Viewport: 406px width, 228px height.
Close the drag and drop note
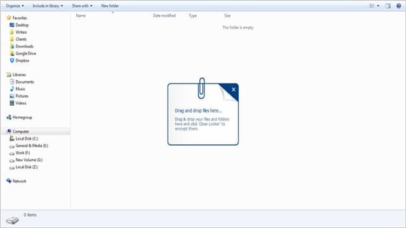(x=233, y=89)
